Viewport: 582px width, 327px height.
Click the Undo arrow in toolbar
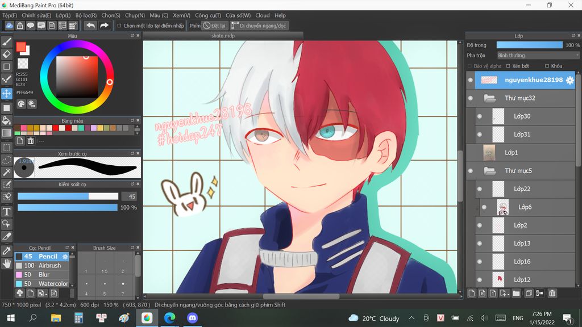pyautogui.click(x=90, y=26)
